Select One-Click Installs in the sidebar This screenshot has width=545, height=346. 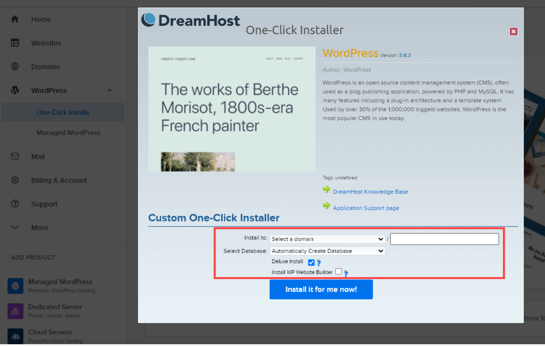[63, 112]
